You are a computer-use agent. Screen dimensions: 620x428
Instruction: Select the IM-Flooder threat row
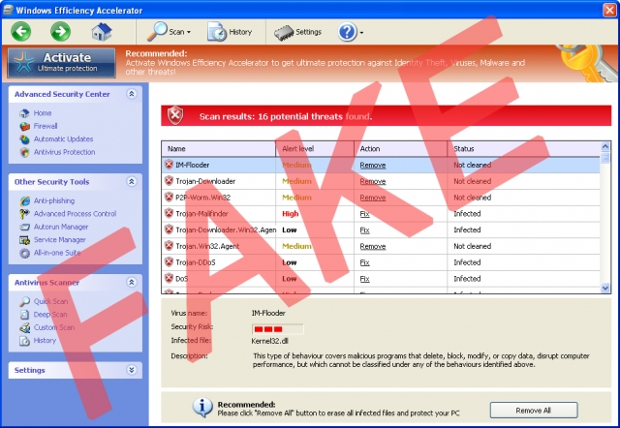381,165
